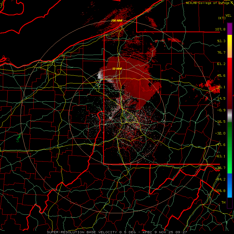Click the "VEL" legend heading
234x234 pixels.
pyautogui.click(x=228, y=16)
